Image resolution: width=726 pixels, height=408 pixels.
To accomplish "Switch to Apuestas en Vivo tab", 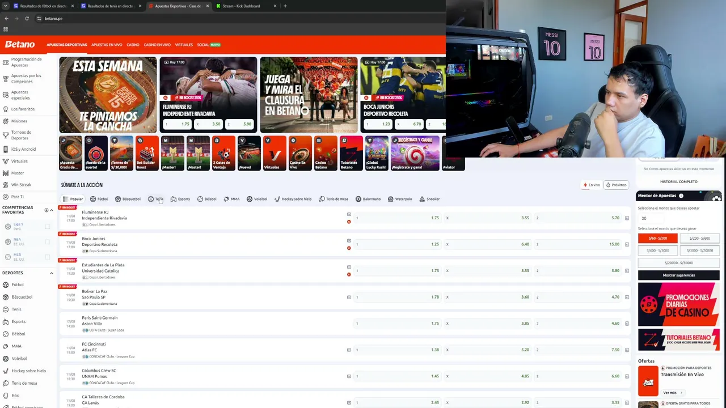I will [107, 45].
